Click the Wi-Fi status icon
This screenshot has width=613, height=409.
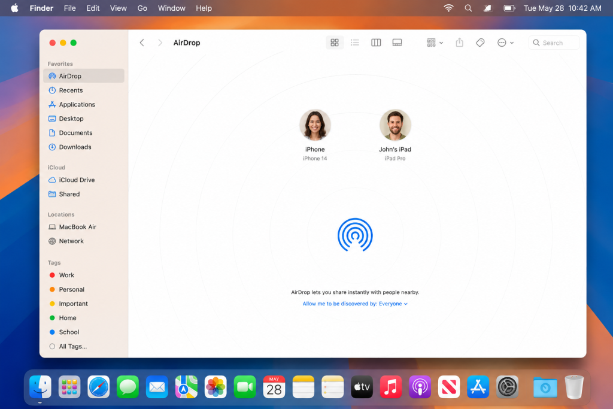(x=448, y=8)
